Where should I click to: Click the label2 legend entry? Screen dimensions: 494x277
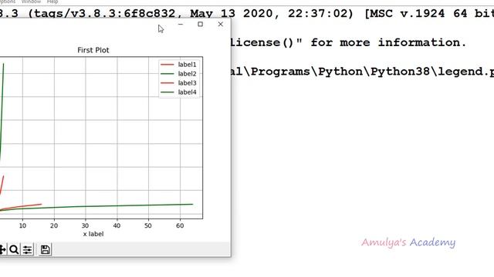pyautogui.click(x=187, y=74)
